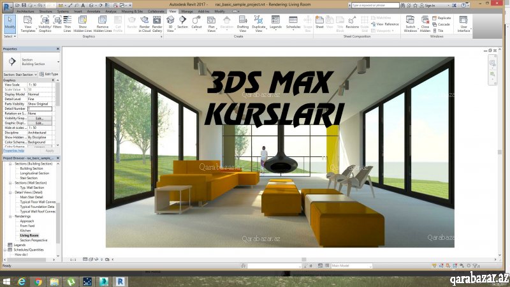Image resolution: width=510 pixels, height=287 pixels.
Task: Close the Project Browser panel
Action: 58,158
